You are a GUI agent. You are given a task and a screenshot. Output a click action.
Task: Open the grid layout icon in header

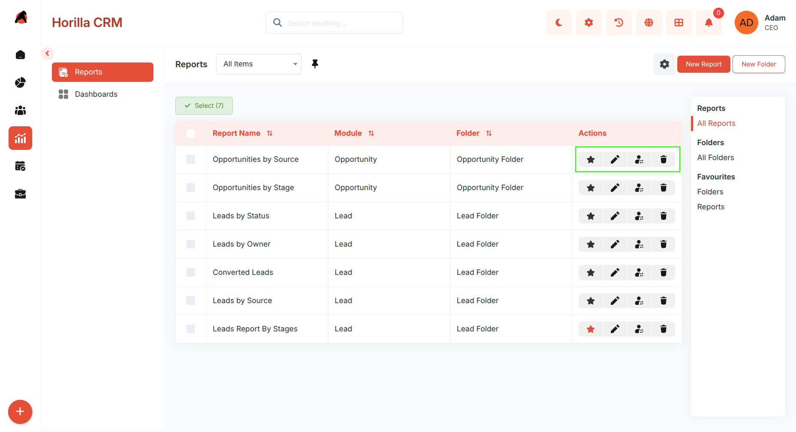click(x=679, y=23)
